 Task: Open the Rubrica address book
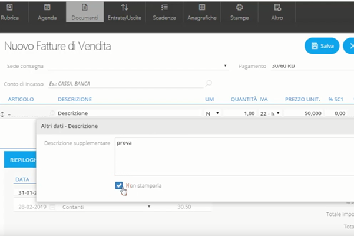click(x=11, y=12)
